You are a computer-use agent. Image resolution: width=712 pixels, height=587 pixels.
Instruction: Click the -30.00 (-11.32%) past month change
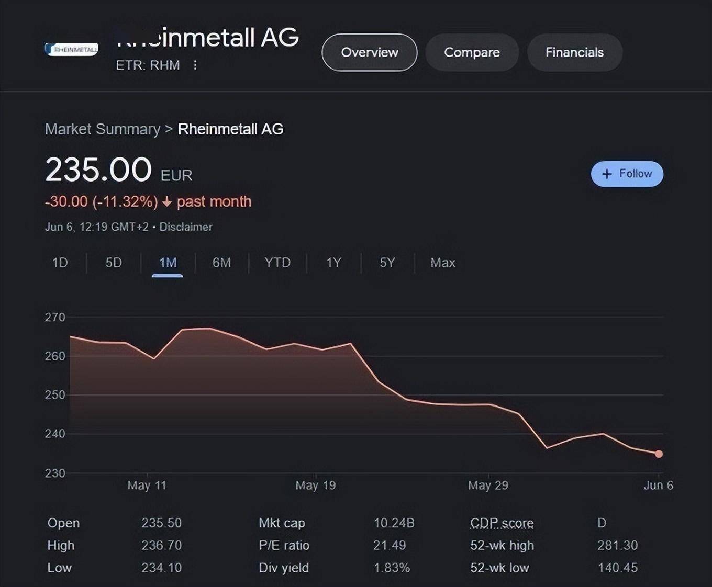(148, 202)
